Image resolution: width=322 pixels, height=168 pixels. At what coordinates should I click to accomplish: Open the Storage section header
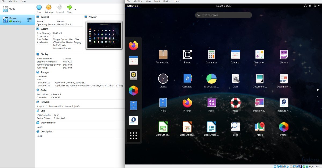(x=44, y=72)
